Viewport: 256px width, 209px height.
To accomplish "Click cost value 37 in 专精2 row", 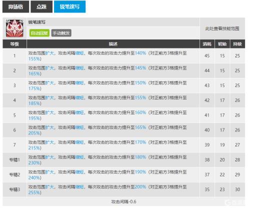I will (207, 174).
